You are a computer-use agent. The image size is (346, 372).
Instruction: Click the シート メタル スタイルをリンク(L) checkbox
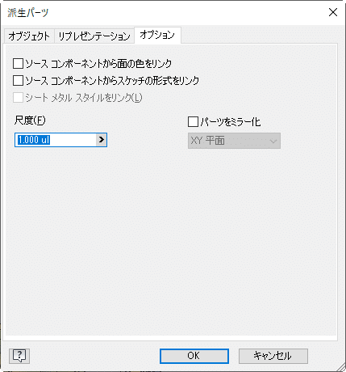click(19, 98)
